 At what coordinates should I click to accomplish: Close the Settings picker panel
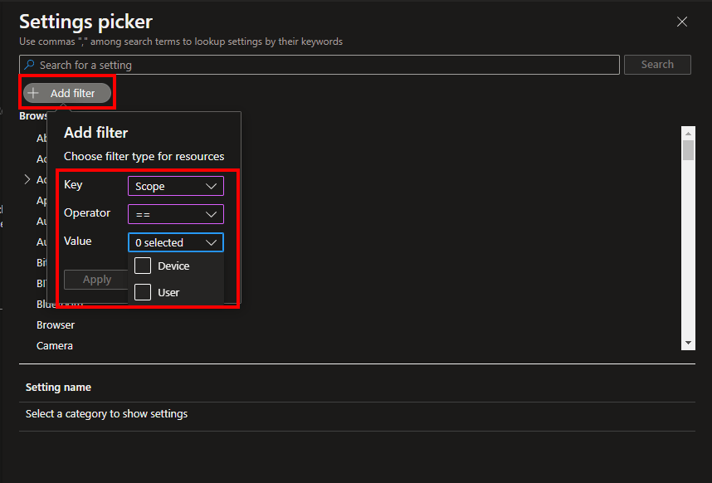[682, 22]
